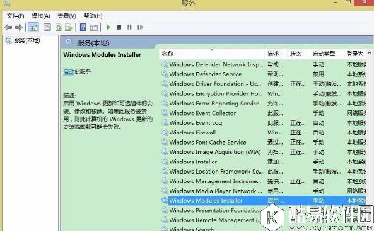Click the Forward arrow toolbar icon
The height and width of the screenshot is (231, 374).
click(x=18, y=27)
